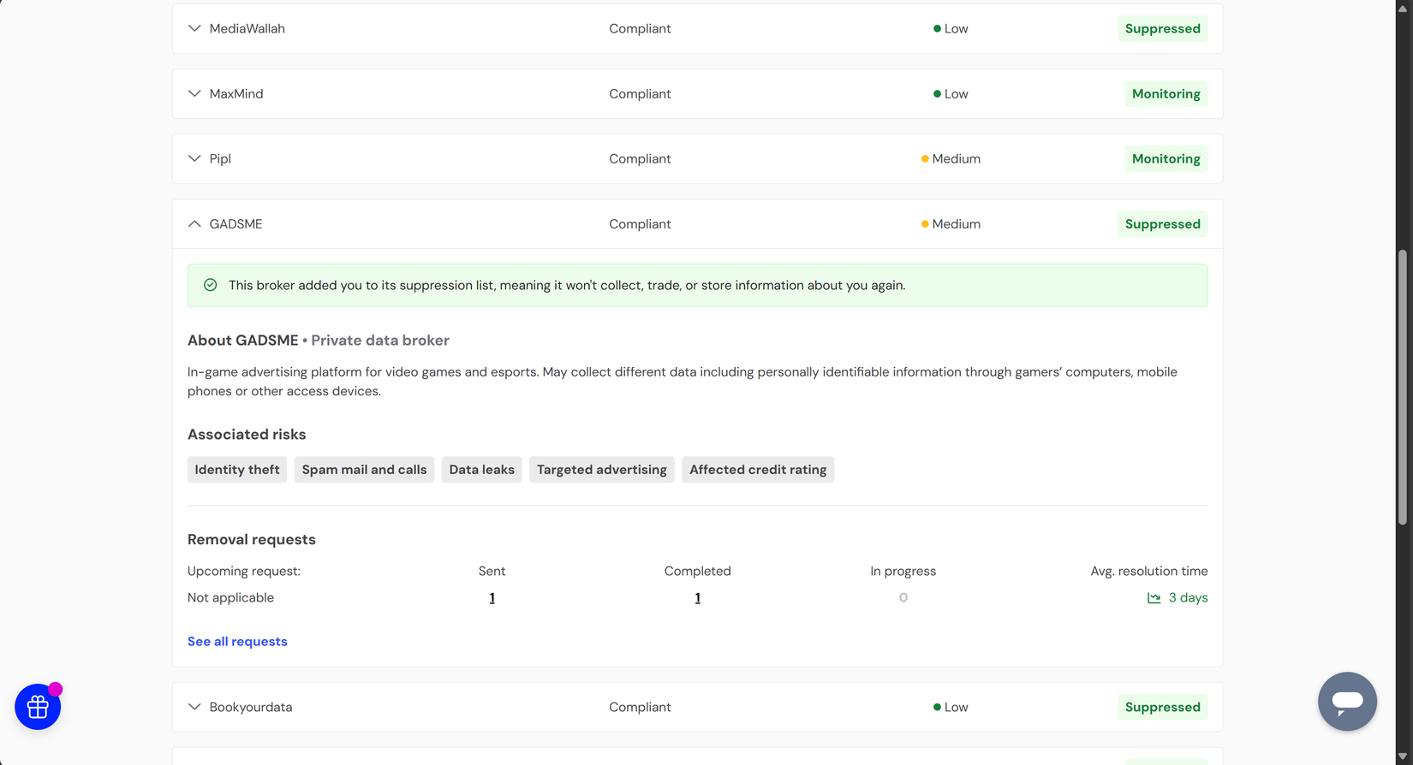Open the gift rewards icon

click(38, 707)
